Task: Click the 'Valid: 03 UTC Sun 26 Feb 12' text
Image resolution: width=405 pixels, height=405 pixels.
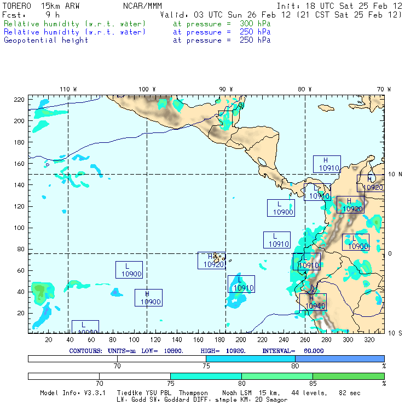Action: [x=225, y=15]
